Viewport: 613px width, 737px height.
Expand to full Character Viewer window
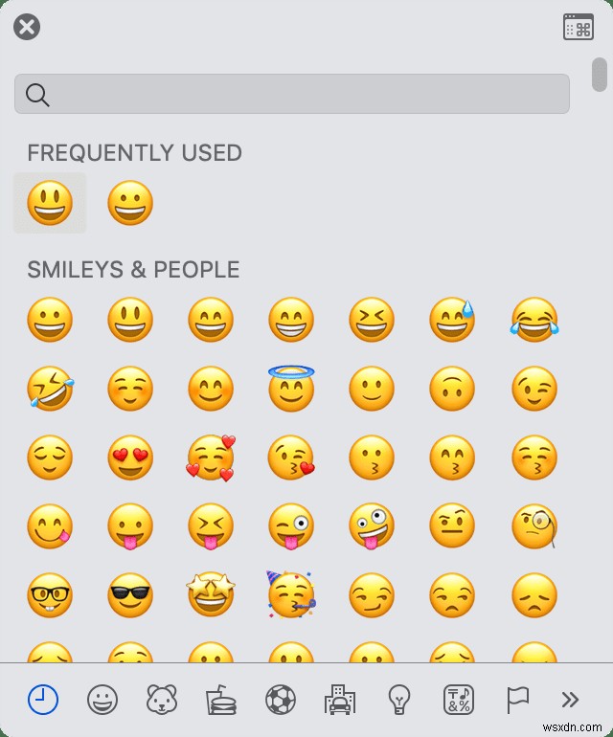(579, 27)
